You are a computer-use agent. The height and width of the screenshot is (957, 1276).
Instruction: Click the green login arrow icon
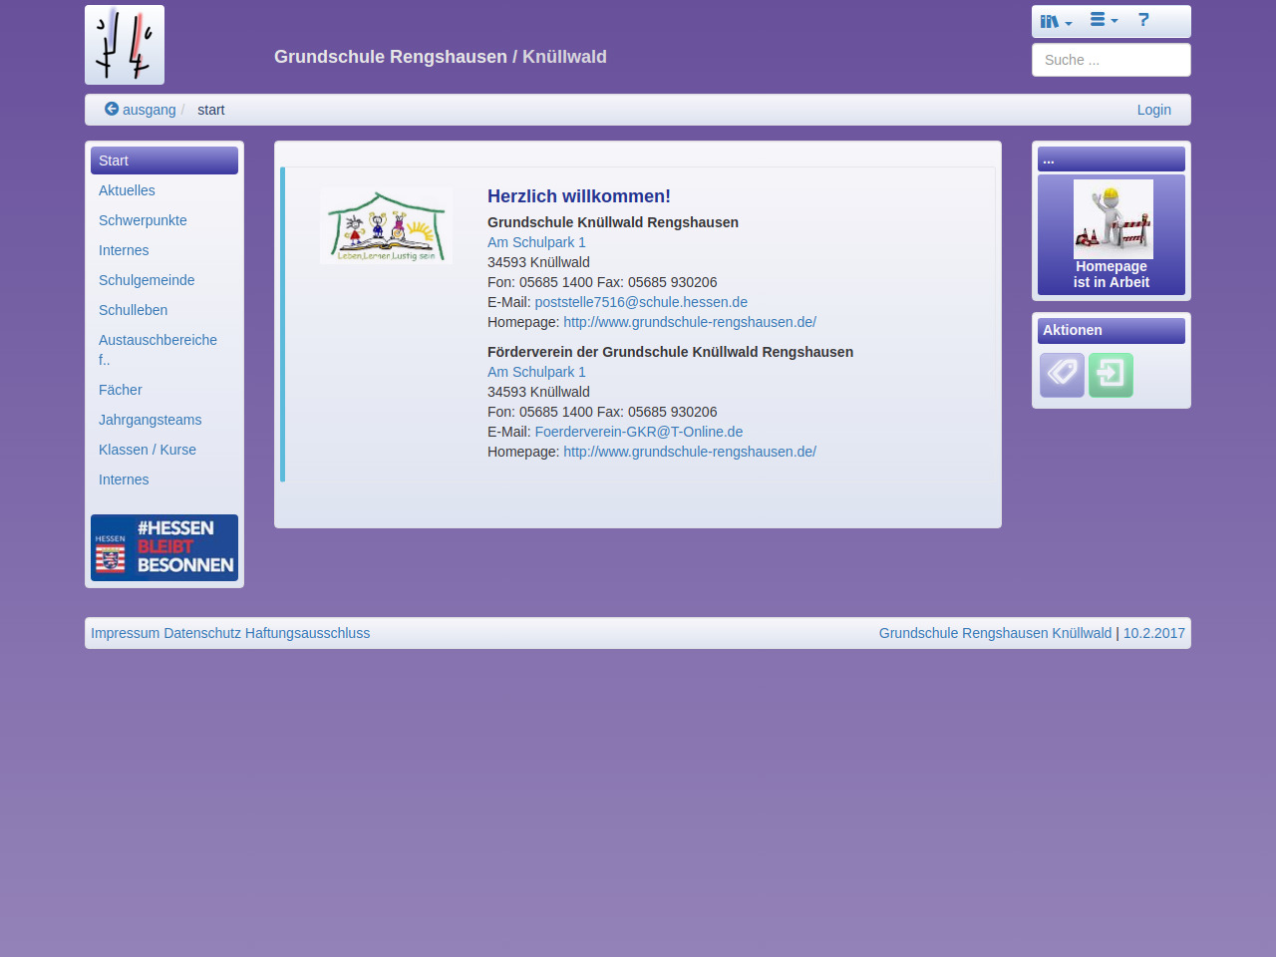[x=1111, y=375]
